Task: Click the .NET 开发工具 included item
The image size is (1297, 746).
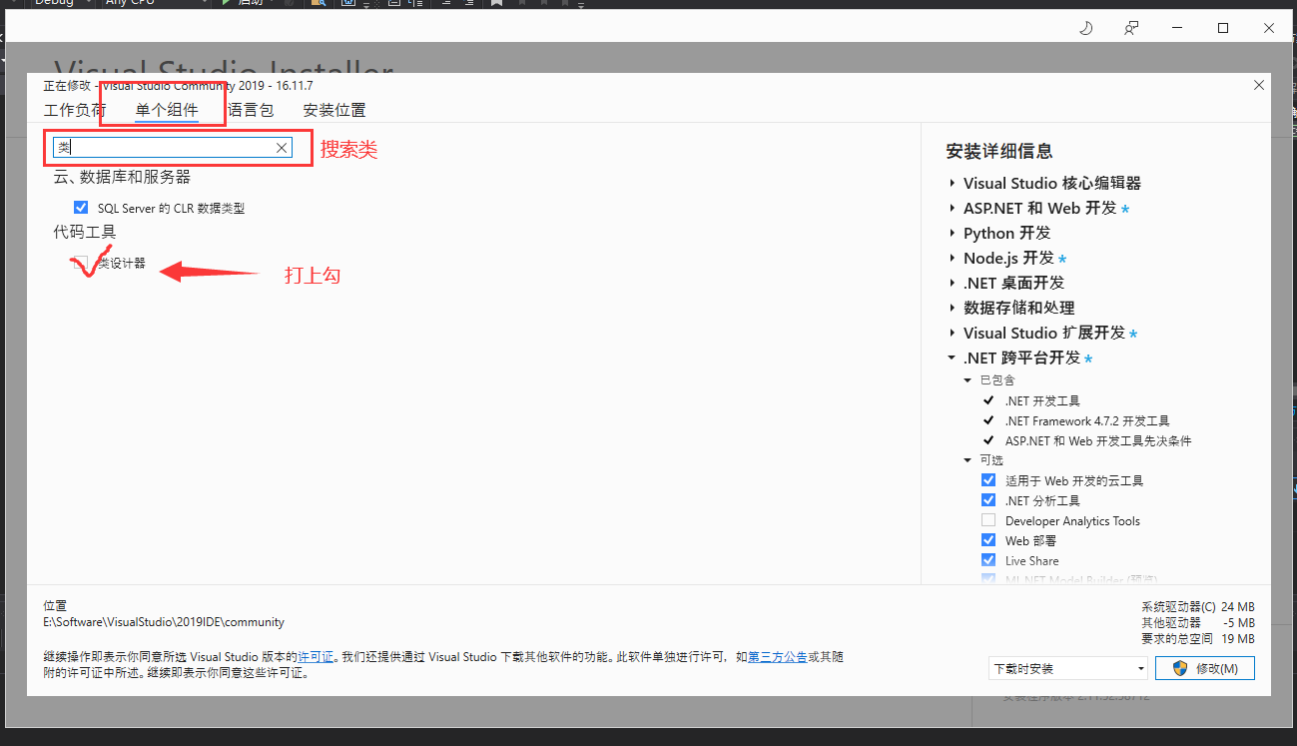Action: click(1042, 400)
